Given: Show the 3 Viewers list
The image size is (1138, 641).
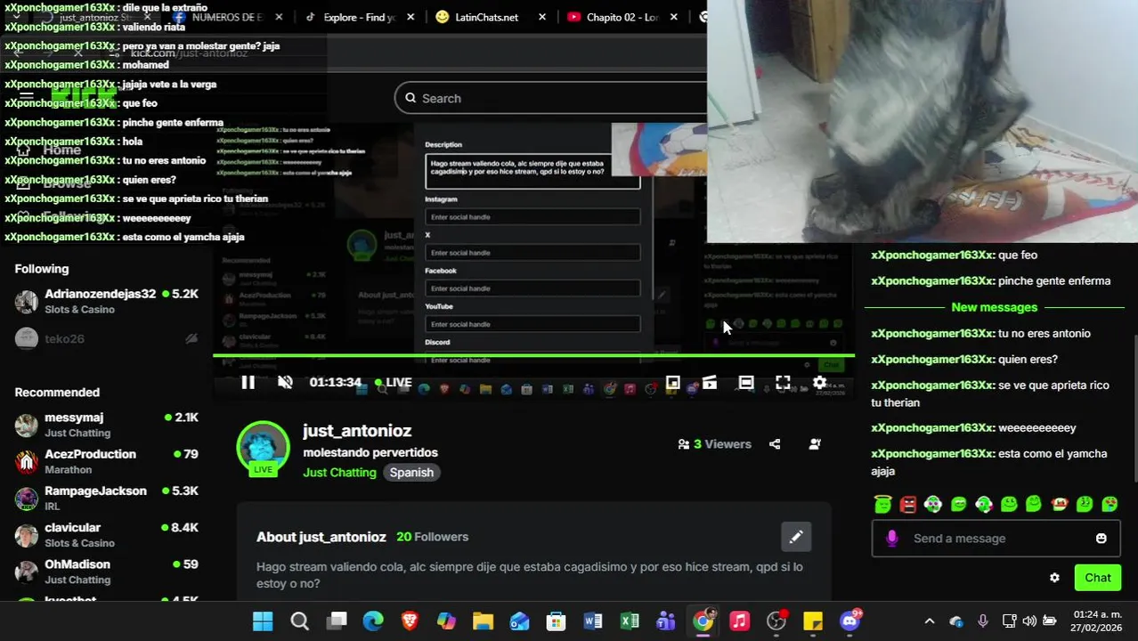Looking at the screenshot, I should tap(714, 444).
